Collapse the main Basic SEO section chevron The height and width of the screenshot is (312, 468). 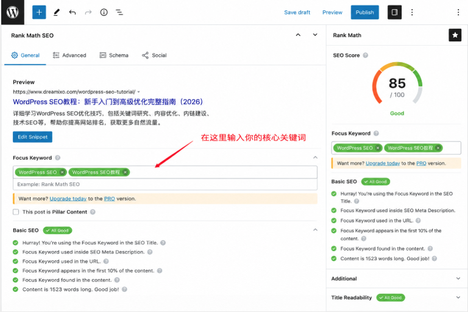[315, 230]
